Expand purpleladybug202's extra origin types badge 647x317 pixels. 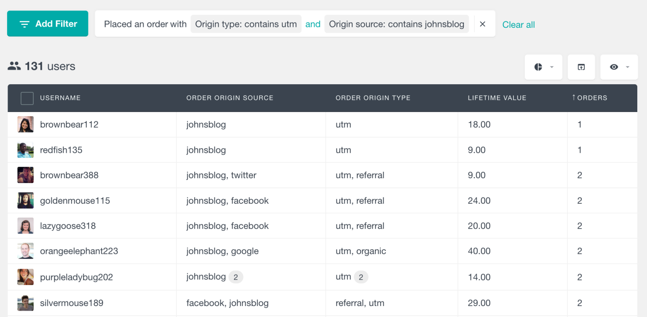point(361,277)
